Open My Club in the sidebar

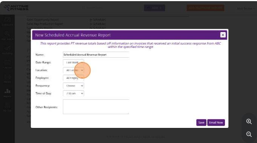(x=8, y=107)
